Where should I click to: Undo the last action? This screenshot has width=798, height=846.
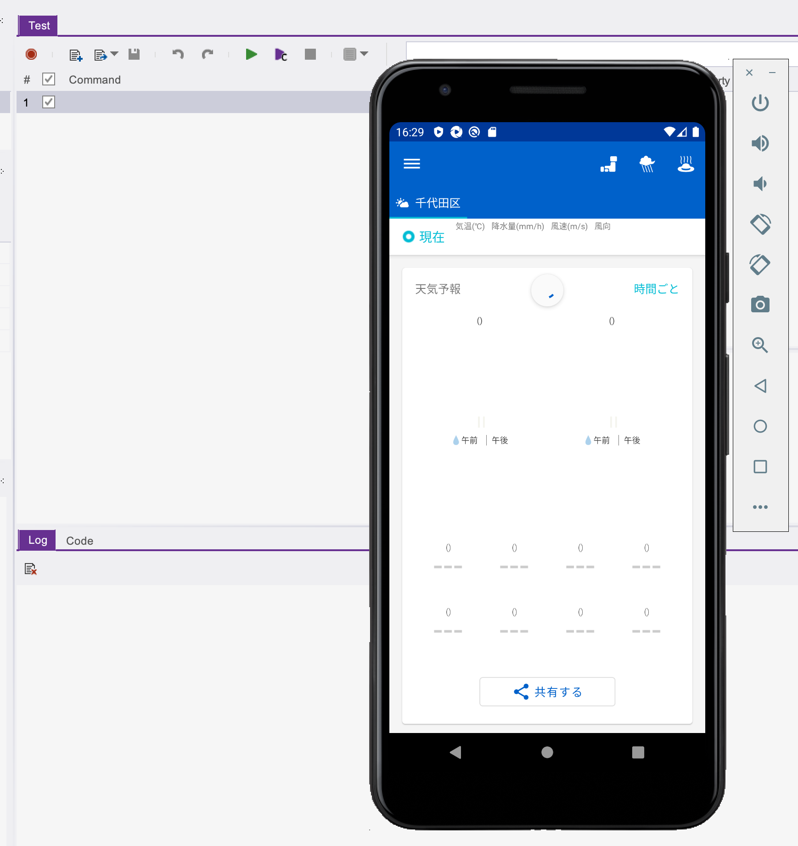click(x=178, y=54)
